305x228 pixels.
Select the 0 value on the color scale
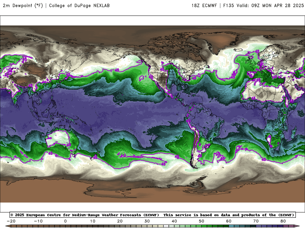pyautogui.click(x=65, y=221)
